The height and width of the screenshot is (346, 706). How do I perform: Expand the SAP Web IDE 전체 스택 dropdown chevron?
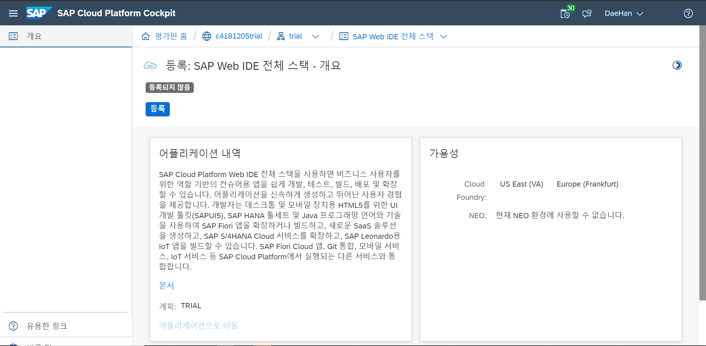[x=443, y=37]
